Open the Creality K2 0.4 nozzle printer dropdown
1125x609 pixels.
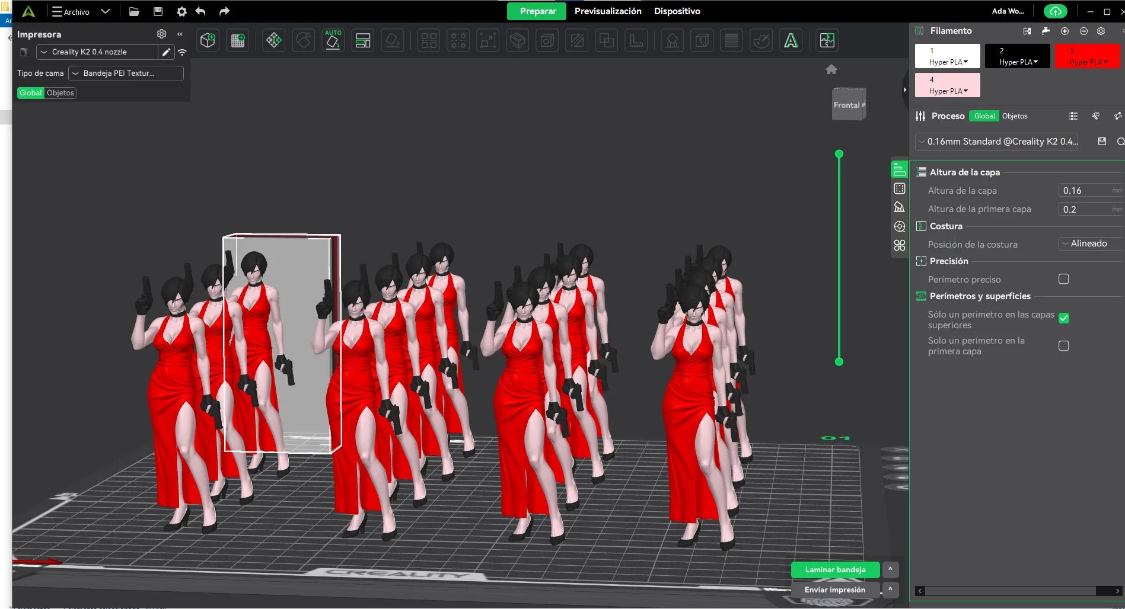click(97, 52)
